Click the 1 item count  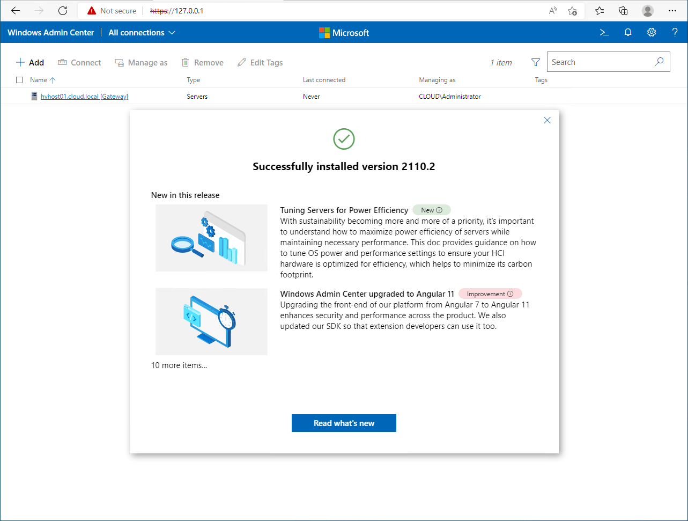(501, 63)
